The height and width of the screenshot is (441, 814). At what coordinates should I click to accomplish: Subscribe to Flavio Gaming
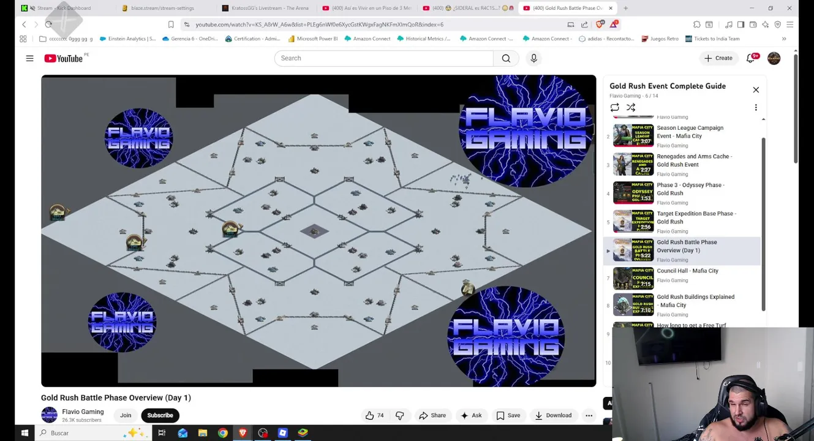(160, 415)
